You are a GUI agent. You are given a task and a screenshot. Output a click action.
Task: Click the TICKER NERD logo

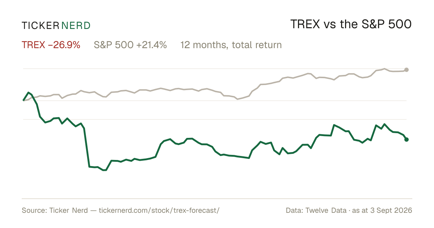click(x=56, y=25)
